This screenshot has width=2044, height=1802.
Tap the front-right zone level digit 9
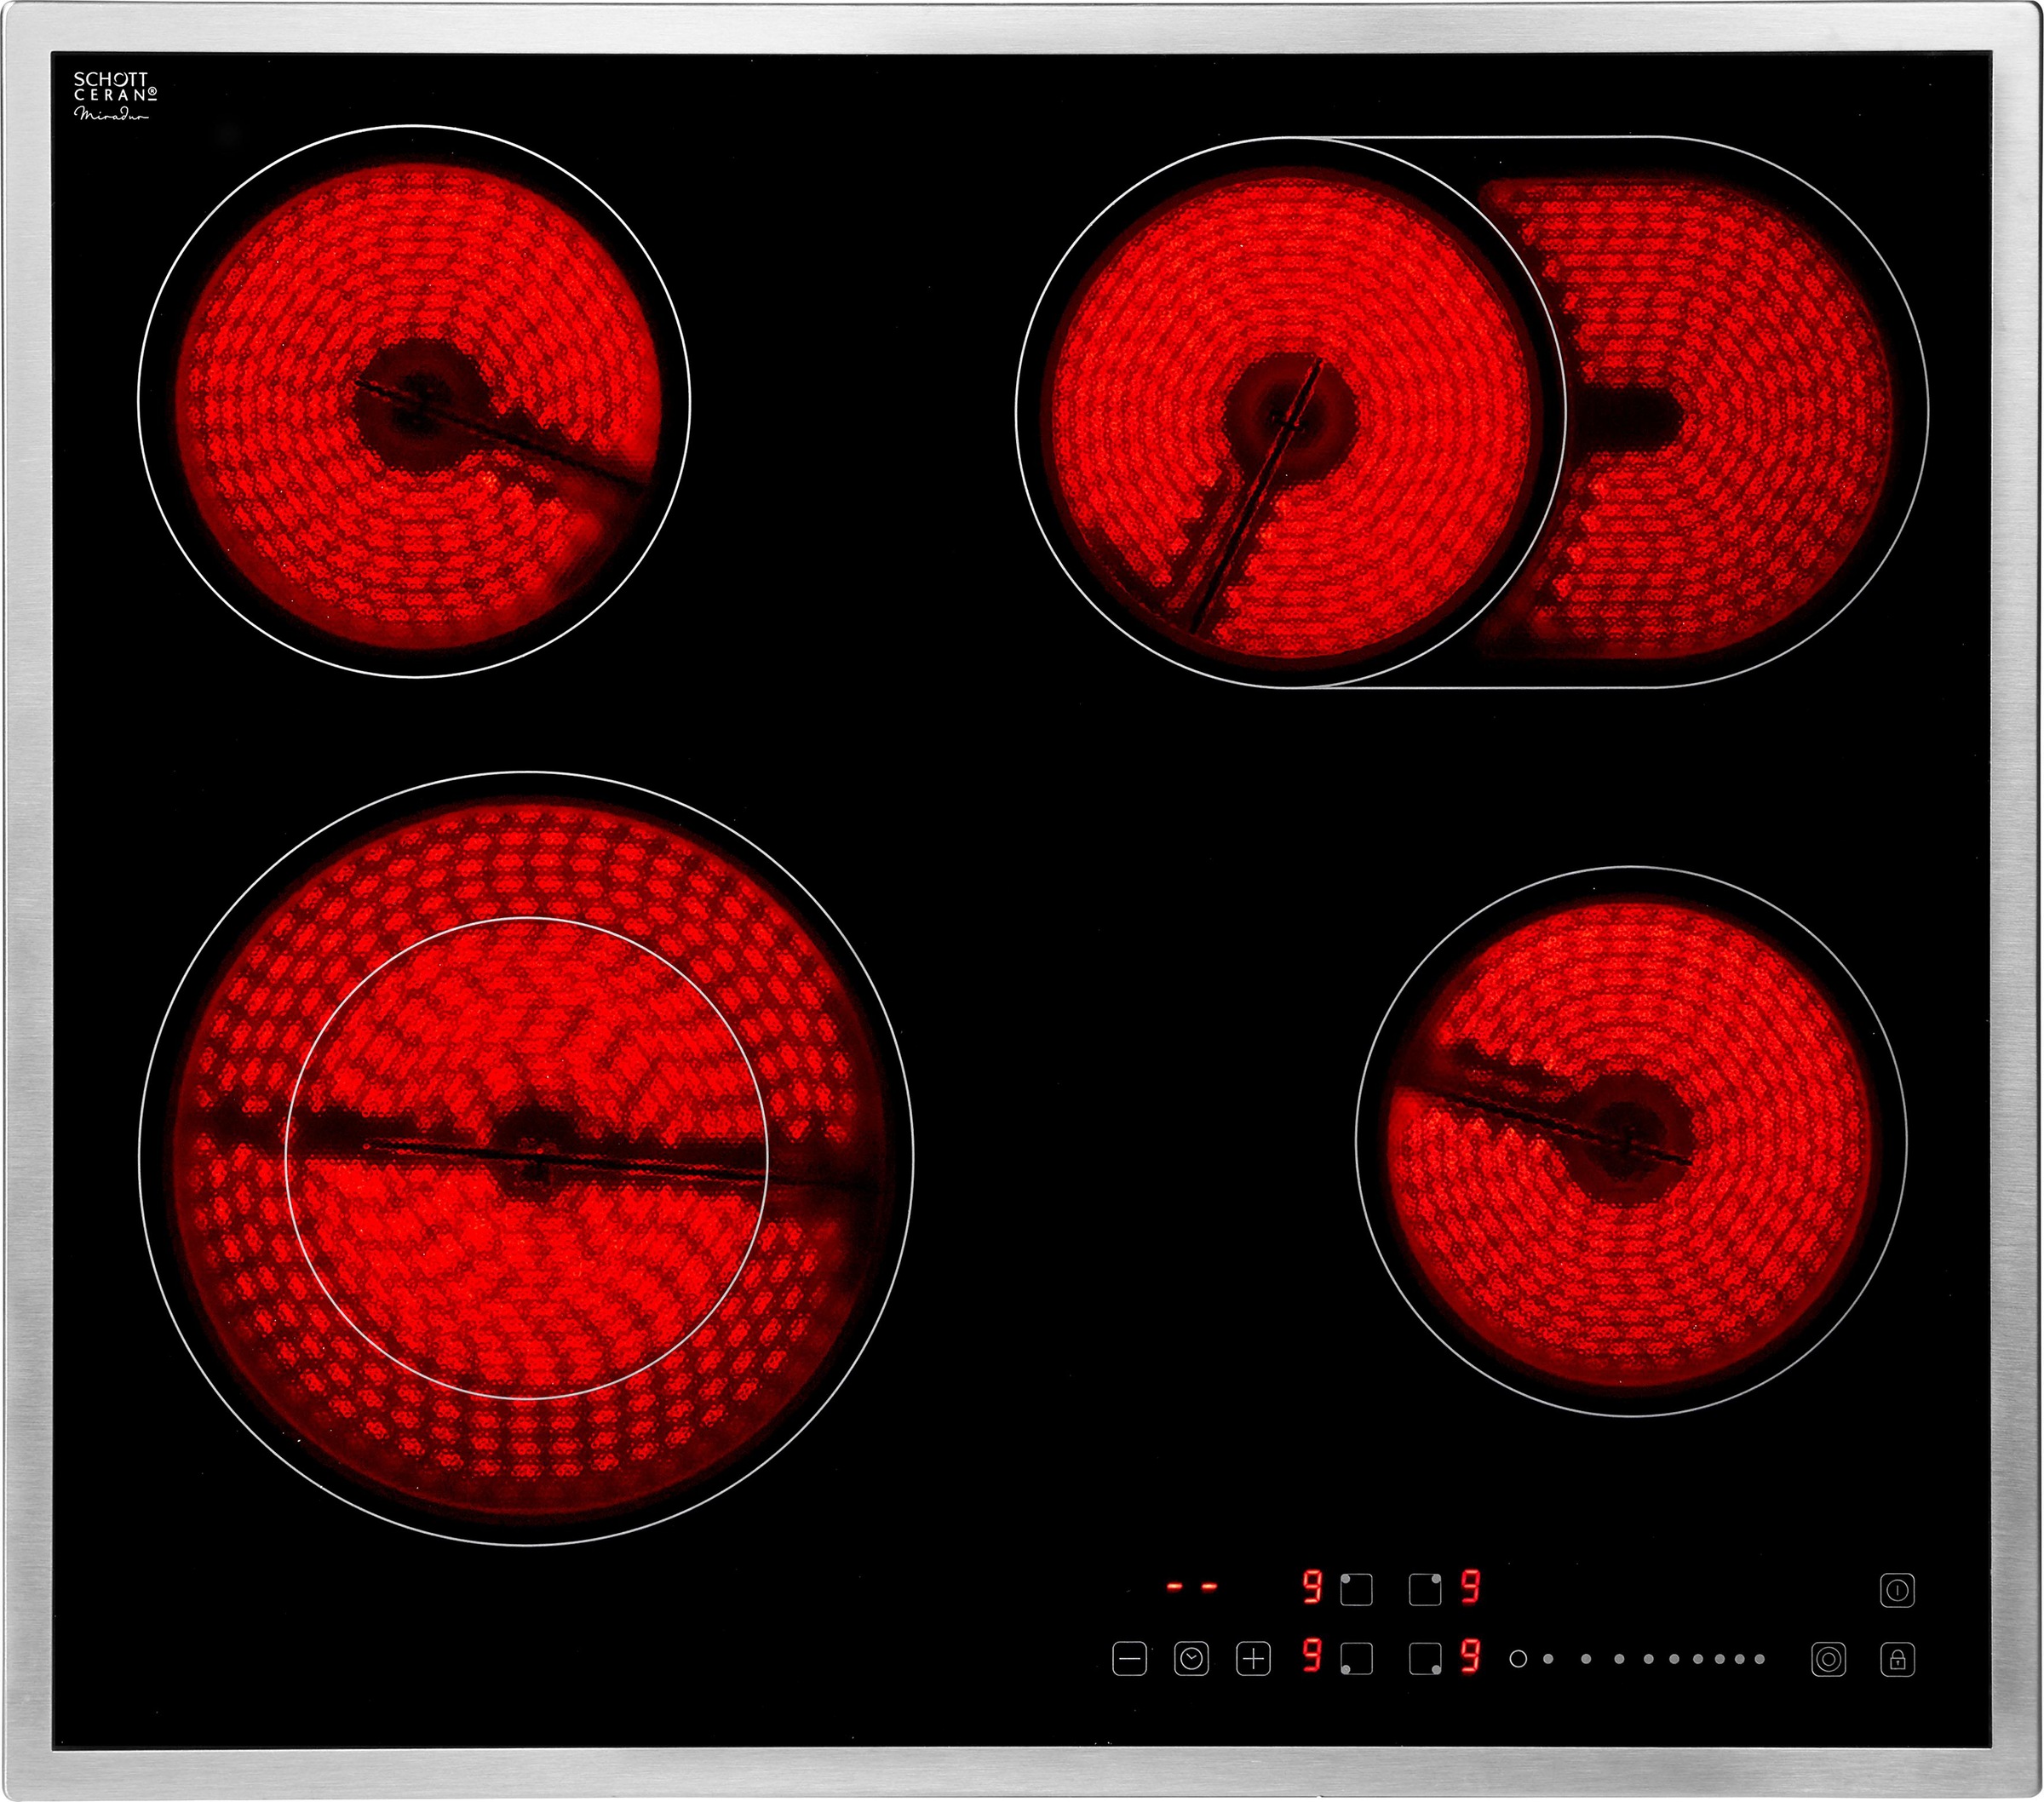pyautogui.click(x=1469, y=1657)
